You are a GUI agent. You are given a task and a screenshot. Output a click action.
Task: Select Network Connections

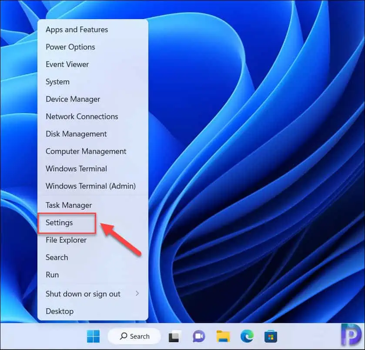tap(93, 117)
